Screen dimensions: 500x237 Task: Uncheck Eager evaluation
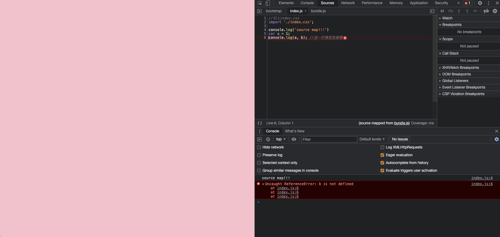click(x=382, y=155)
